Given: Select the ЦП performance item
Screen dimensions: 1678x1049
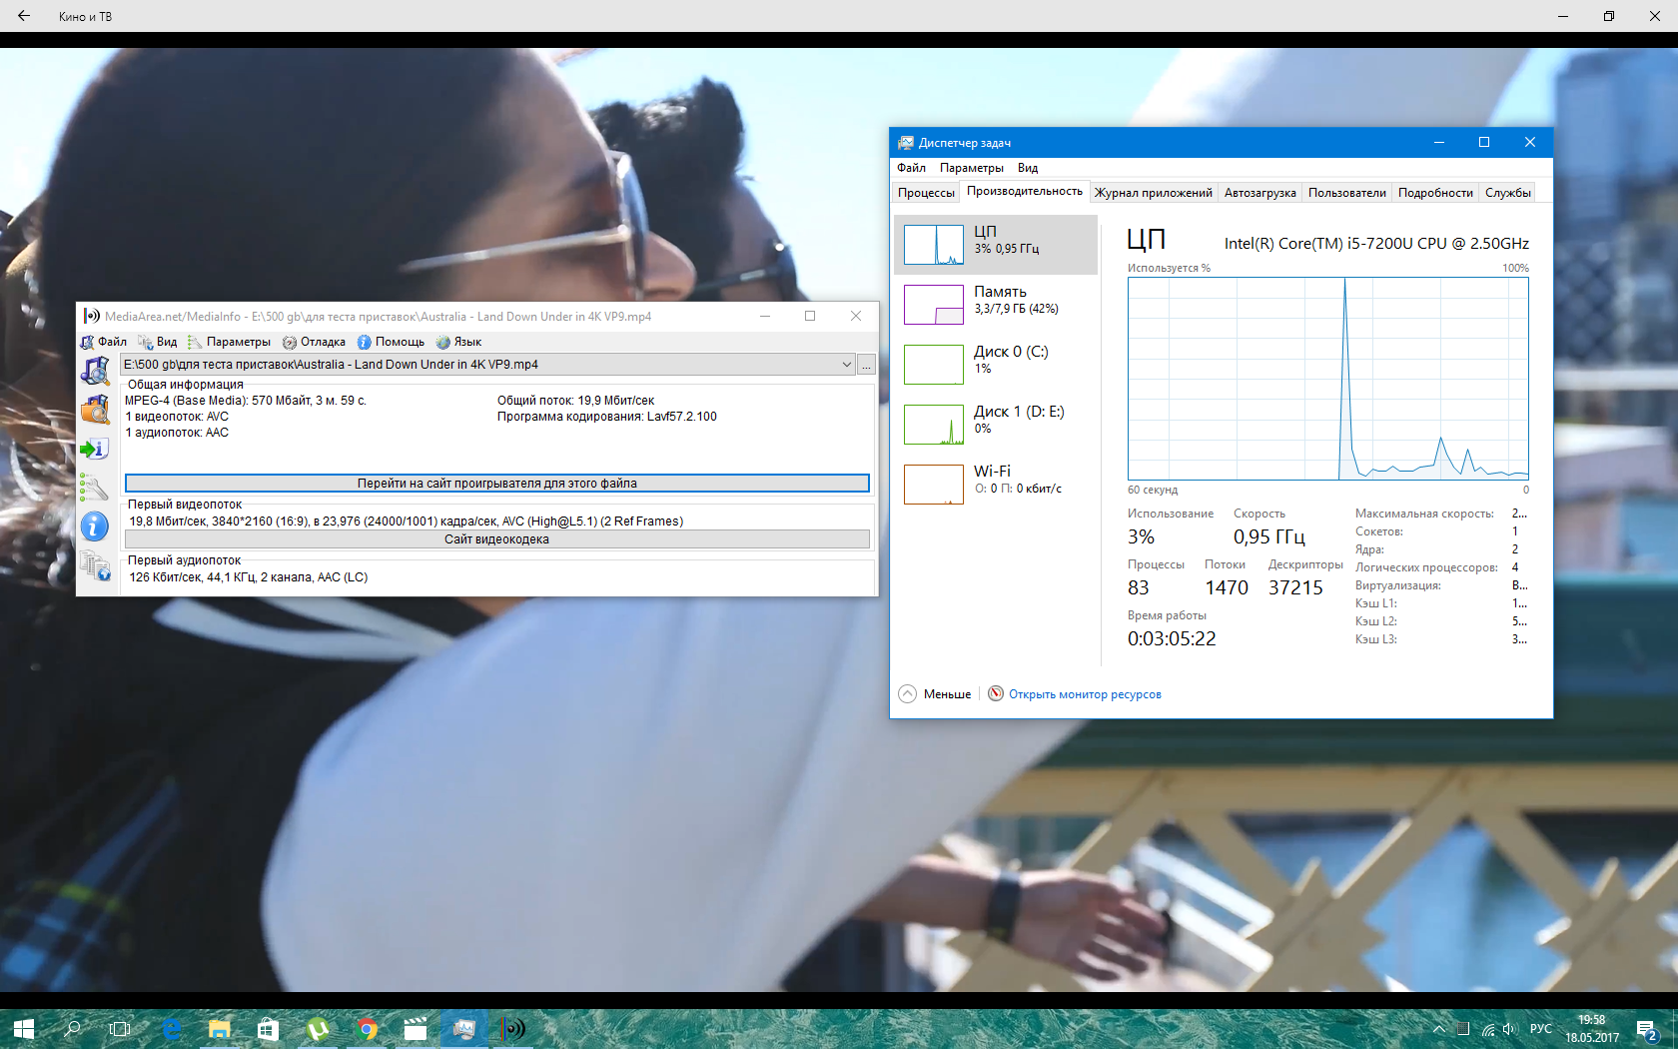Looking at the screenshot, I should pyautogui.click(x=996, y=245).
